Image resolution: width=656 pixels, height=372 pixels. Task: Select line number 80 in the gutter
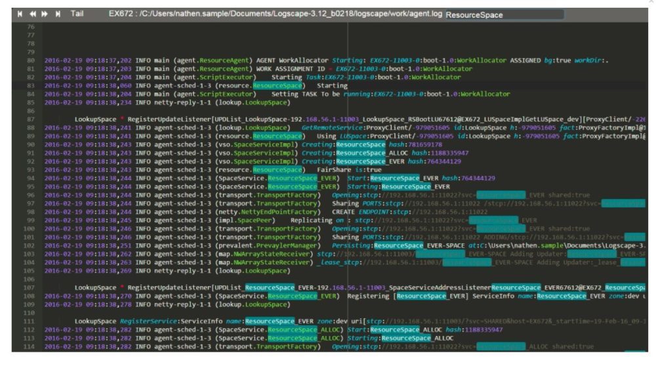click(x=30, y=60)
